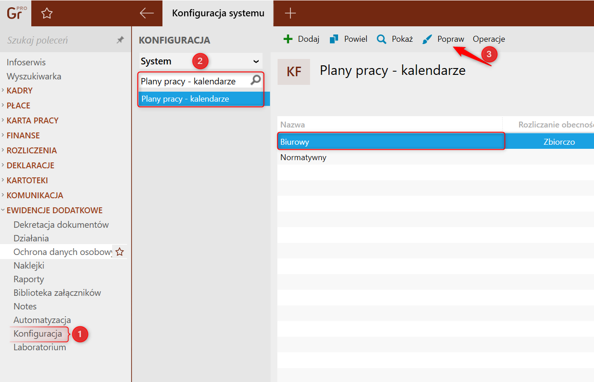The image size is (594, 382).
Task: Click the Pokaż magnifier icon
Action: tap(382, 39)
